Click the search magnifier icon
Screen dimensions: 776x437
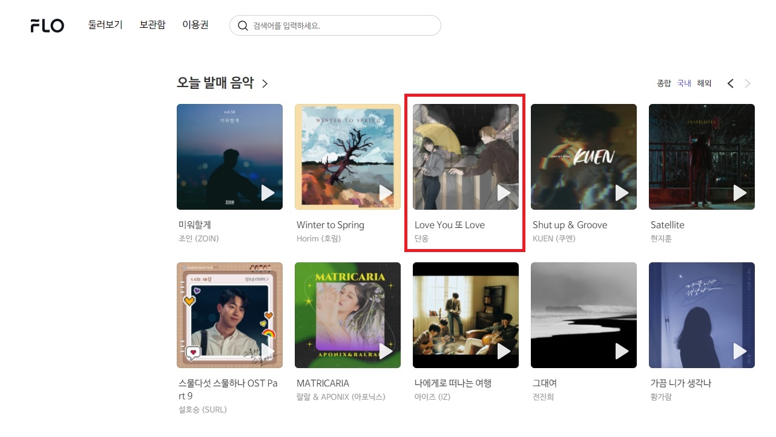pos(243,25)
